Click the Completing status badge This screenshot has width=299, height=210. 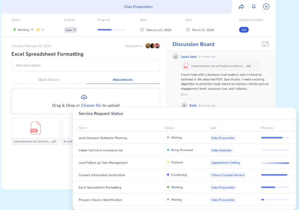[177, 175]
